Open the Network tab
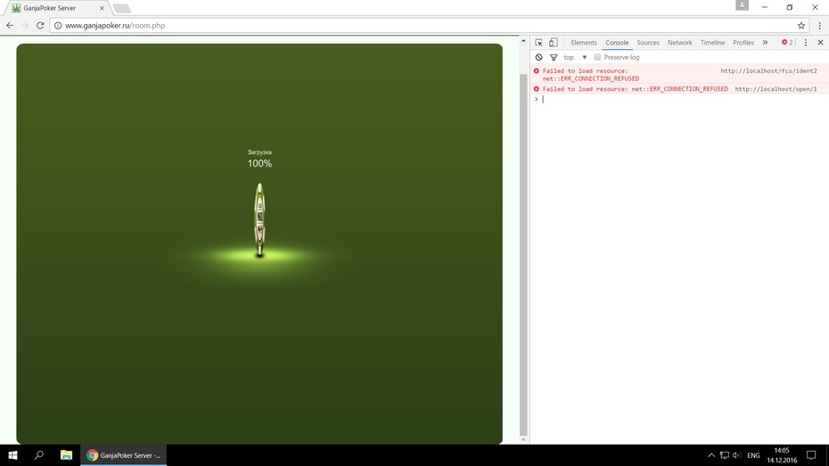The width and height of the screenshot is (829, 466). click(679, 43)
